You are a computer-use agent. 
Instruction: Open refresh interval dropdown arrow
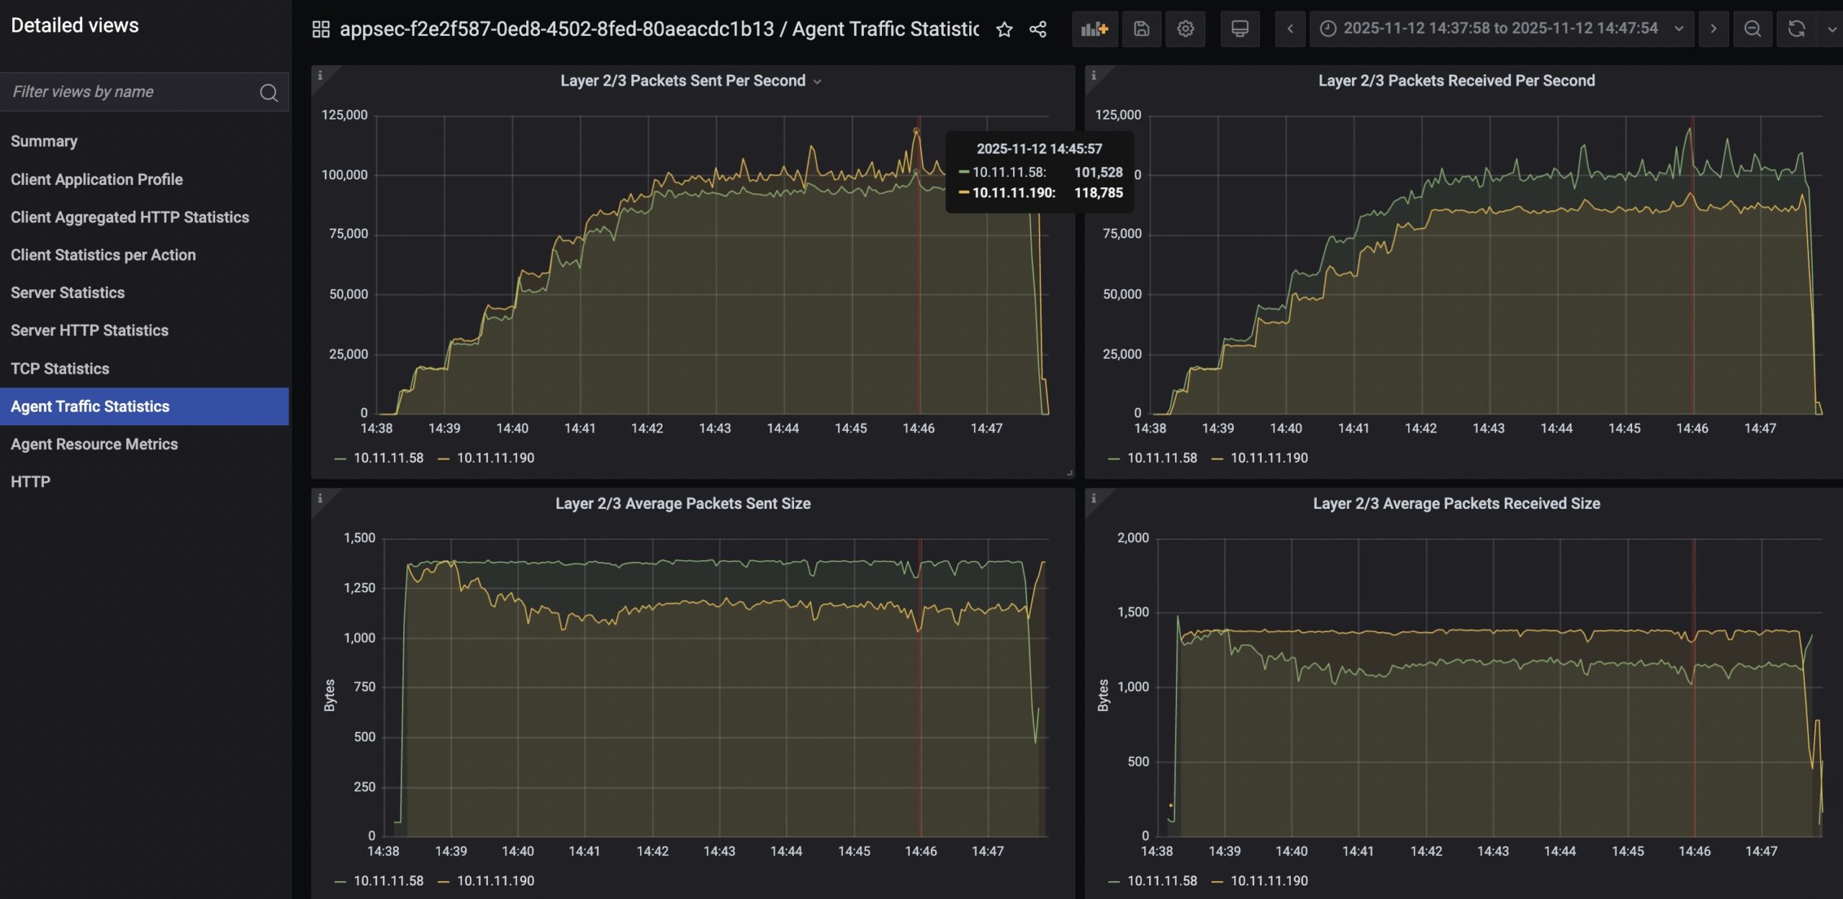pyautogui.click(x=1831, y=29)
